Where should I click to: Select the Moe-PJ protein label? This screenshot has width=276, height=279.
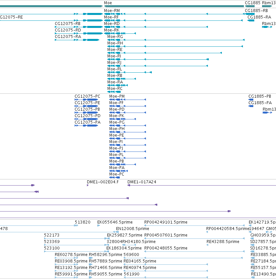point(116,148)
